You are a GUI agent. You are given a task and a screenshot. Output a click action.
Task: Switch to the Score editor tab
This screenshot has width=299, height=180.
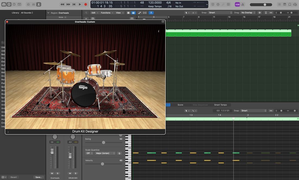(x=180, y=105)
